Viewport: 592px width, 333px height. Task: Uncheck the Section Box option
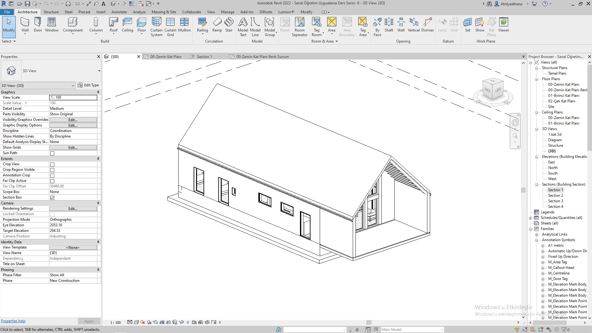52,198
